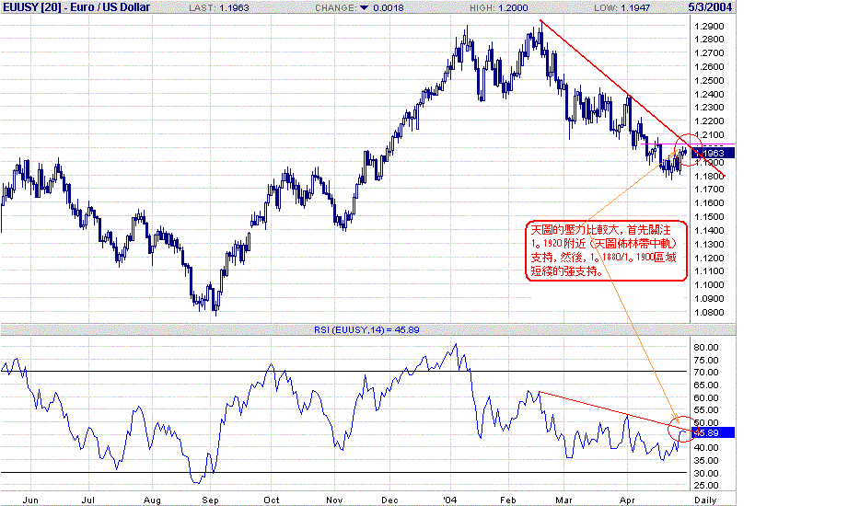Viewport: 848px width, 506px height.
Task: Click the EUUSY [20] - Euro / US Dollar title
Action: [76, 7]
